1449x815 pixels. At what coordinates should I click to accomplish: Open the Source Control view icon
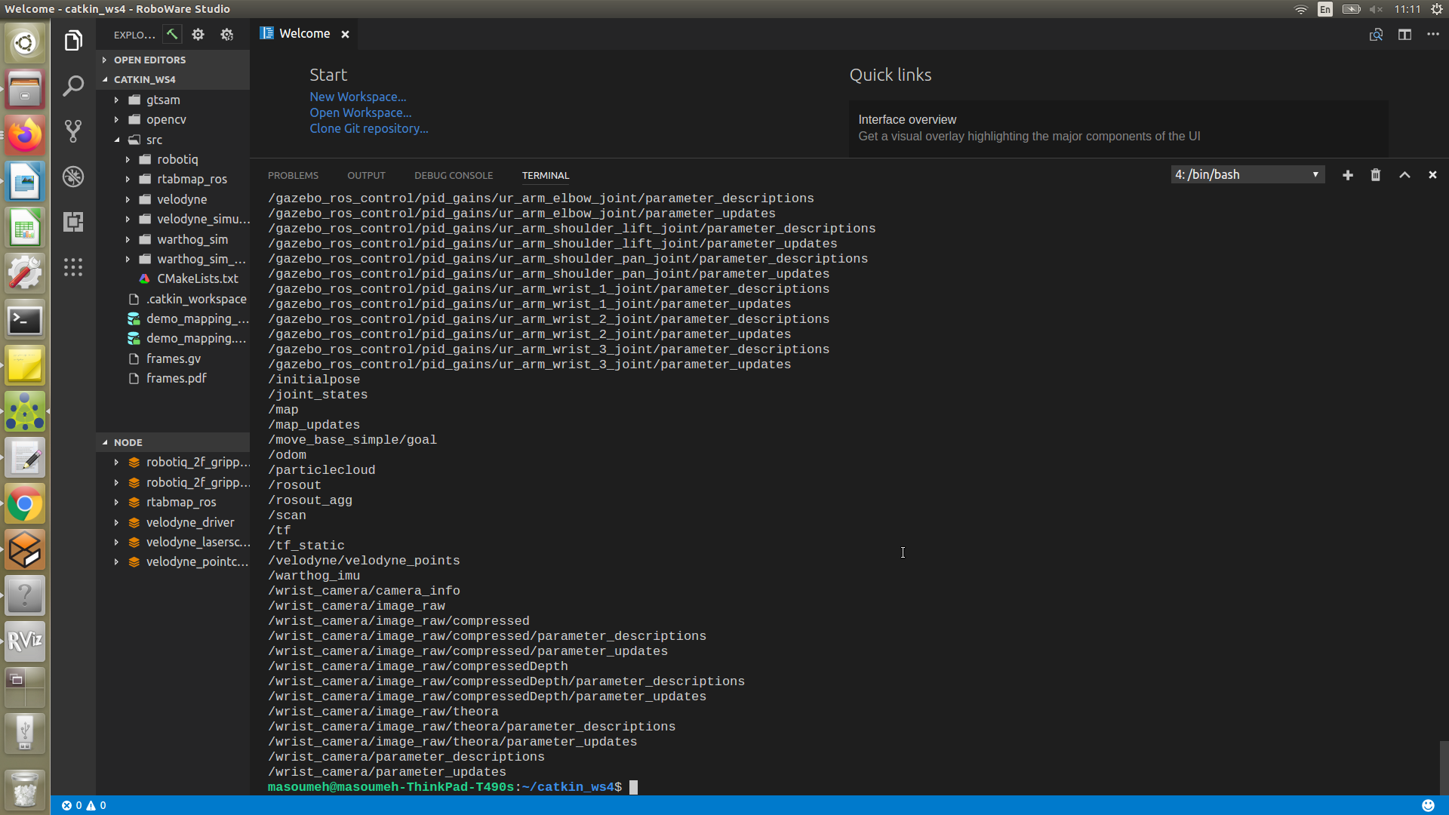[x=73, y=131]
